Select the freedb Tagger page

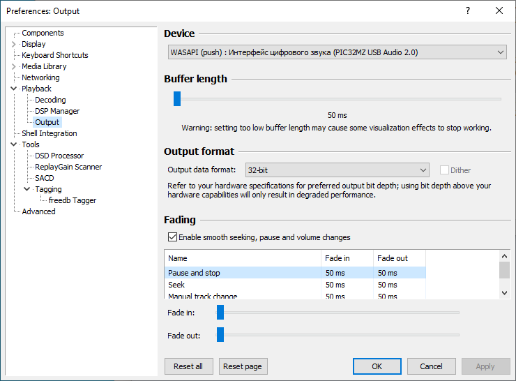pyautogui.click(x=73, y=200)
